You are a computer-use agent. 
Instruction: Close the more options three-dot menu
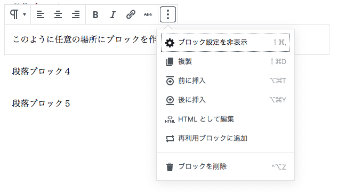(x=168, y=14)
